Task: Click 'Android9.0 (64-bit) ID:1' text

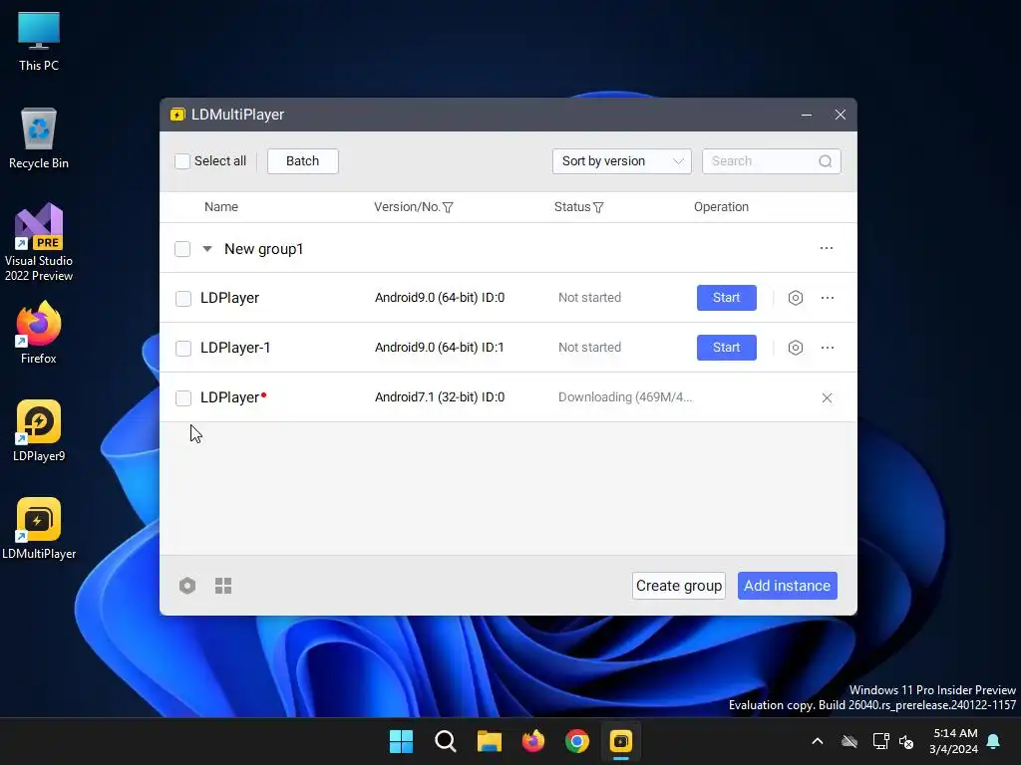Action: click(440, 348)
